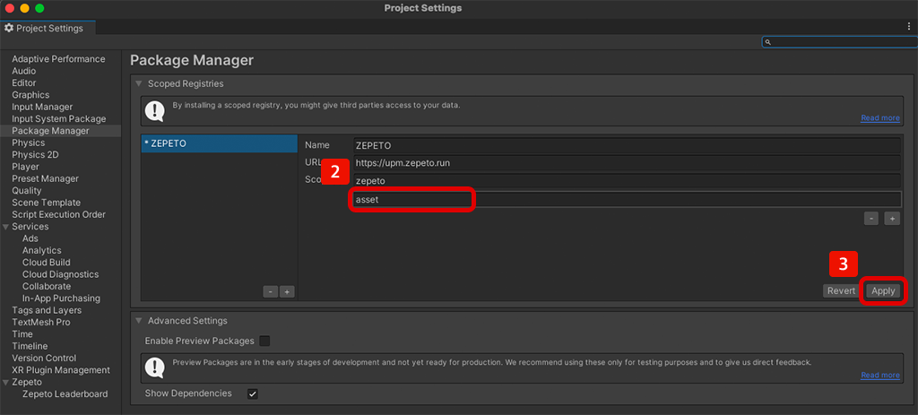This screenshot has height=415, width=918.
Task: Open XR Plugin Management settings
Action: tap(61, 370)
